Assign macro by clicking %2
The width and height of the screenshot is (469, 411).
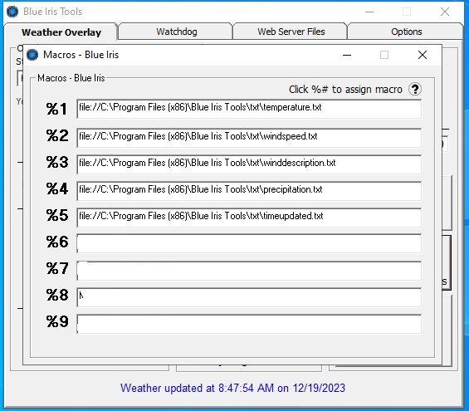(57, 135)
